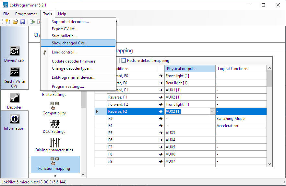Image resolution: width=286 pixels, height=186 pixels.
Task: Choose Supported decoders... menu entry
Action: pos(78,22)
